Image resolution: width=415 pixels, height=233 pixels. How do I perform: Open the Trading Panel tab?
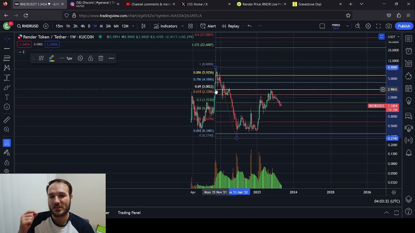point(129,213)
